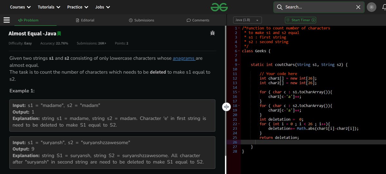This screenshot has width=386, height=174.
Task: Click 'int char1[] = new int[26];' line
Action: pyautogui.click(x=288, y=79)
